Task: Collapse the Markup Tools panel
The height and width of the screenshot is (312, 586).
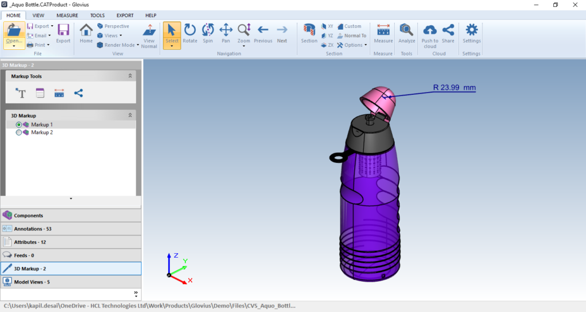Action: pyautogui.click(x=130, y=76)
